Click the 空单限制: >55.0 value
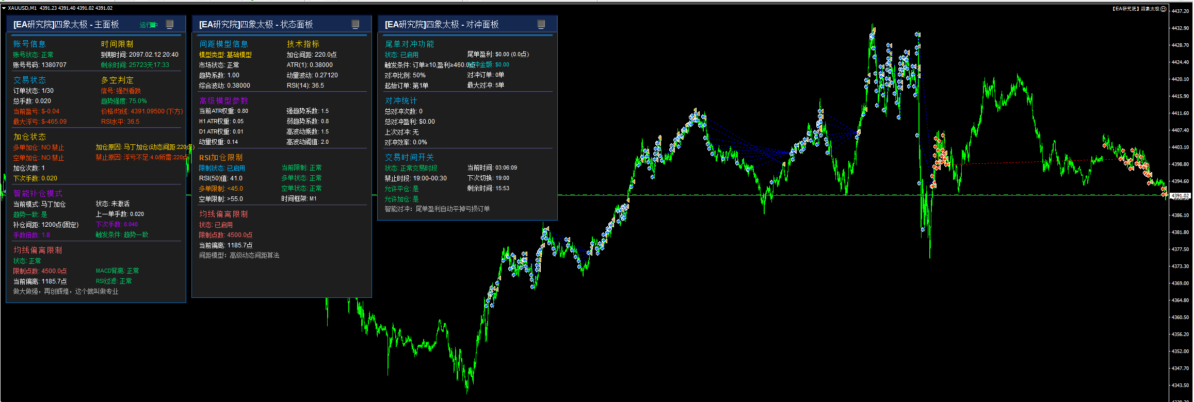 (221, 199)
